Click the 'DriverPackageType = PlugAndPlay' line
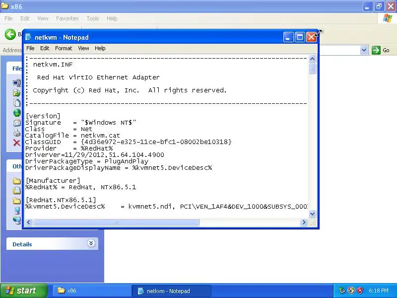Screen dimensions: 397x298 pos(86,161)
